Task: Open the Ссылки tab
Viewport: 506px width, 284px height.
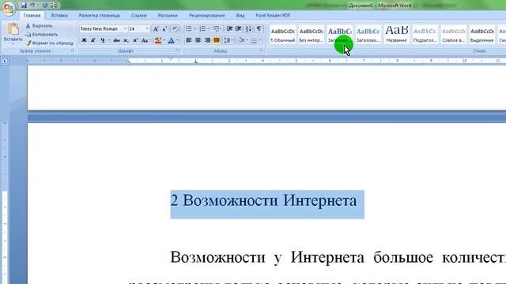Action: [139, 16]
